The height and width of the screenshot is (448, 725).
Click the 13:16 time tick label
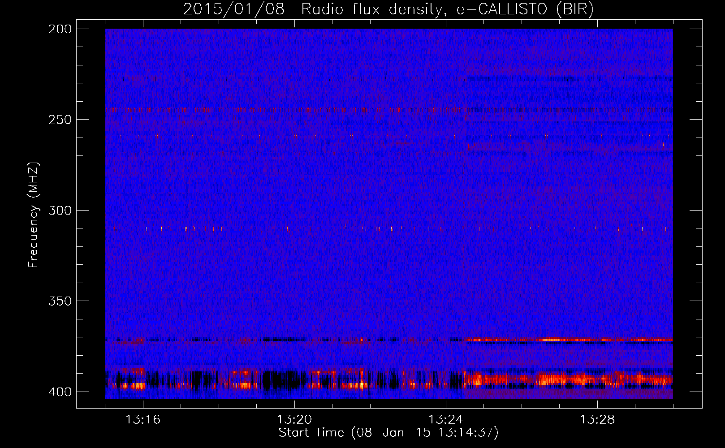pos(143,420)
